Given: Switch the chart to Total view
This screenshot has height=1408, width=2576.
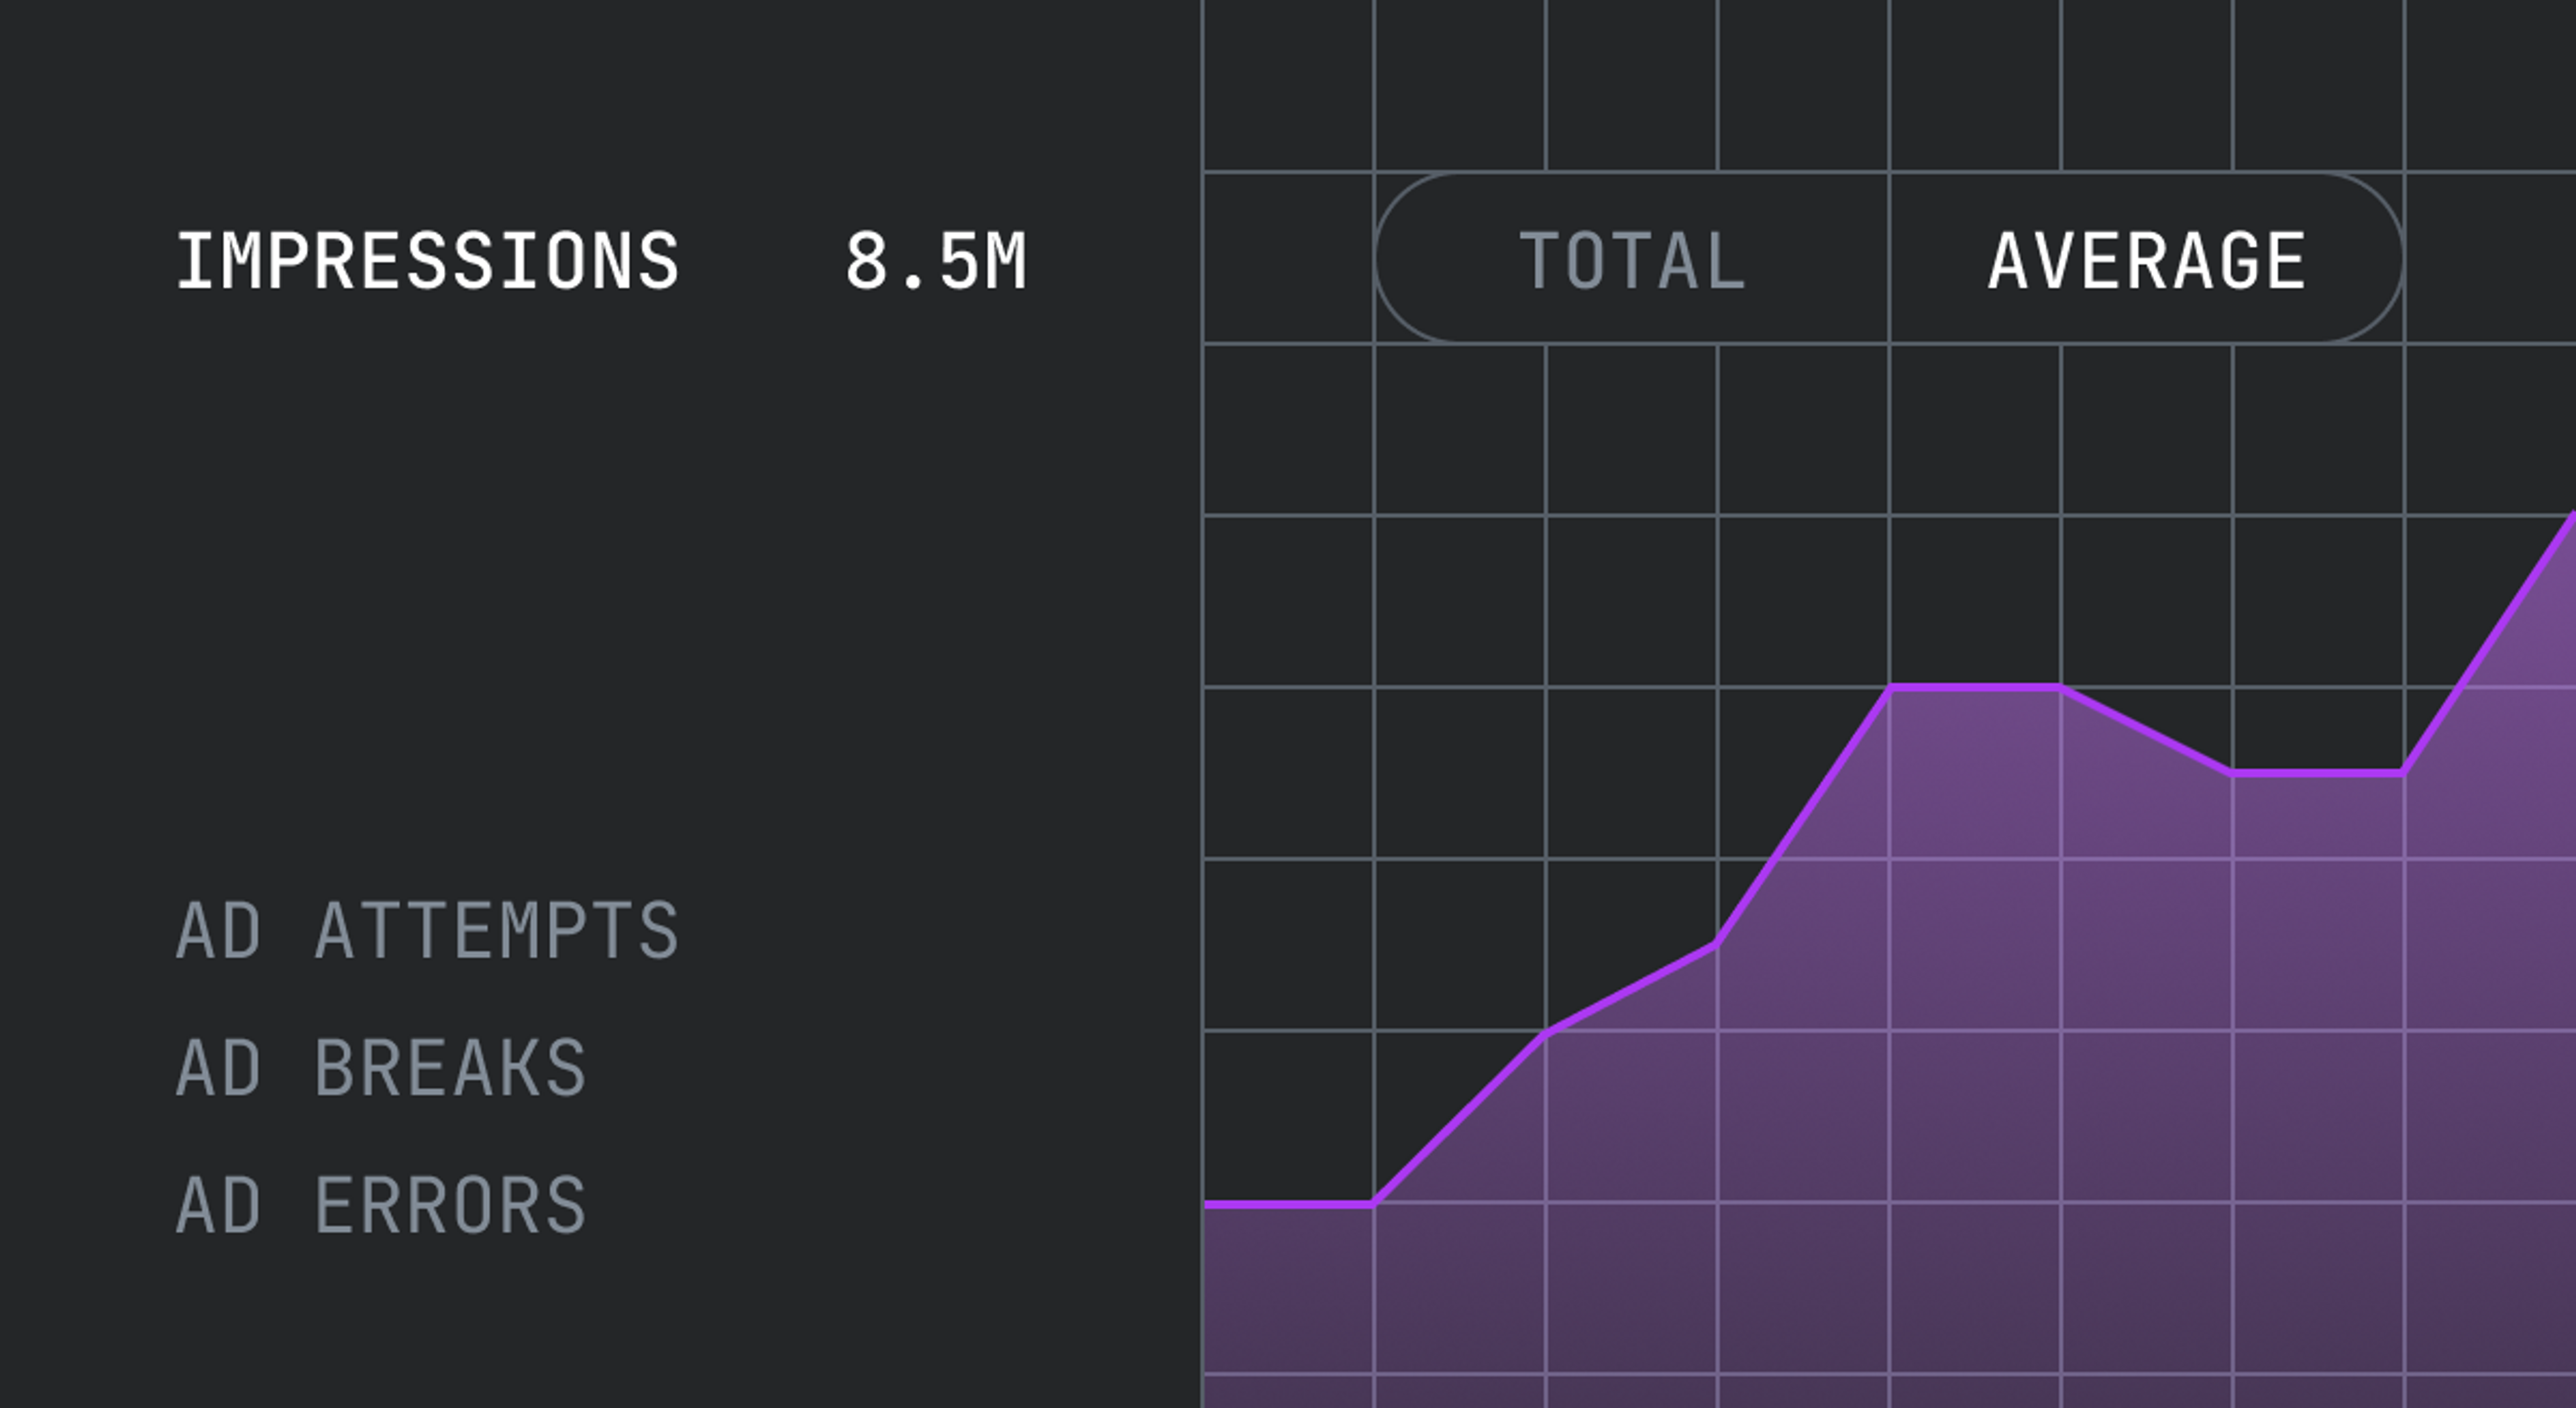Looking at the screenshot, I should (1632, 261).
